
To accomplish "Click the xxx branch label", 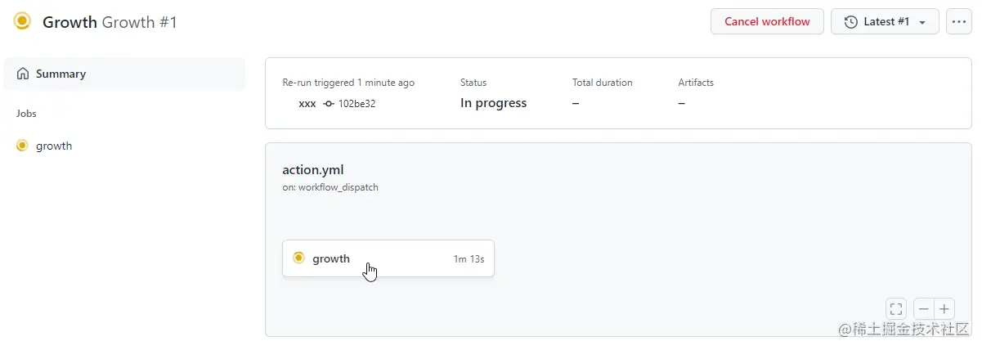I will (307, 104).
